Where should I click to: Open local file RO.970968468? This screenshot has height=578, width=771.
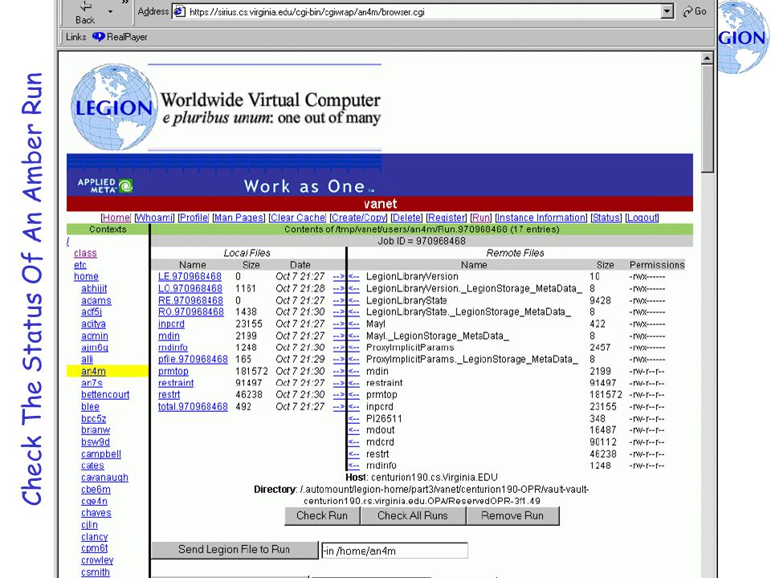coord(191,312)
